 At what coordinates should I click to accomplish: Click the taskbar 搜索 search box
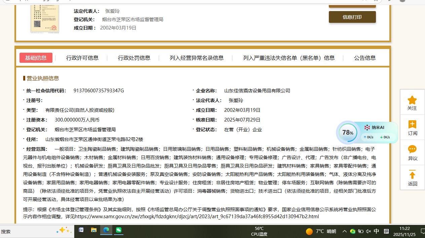pos(27,231)
